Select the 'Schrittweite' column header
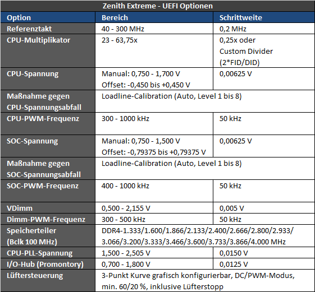 [241, 17]
